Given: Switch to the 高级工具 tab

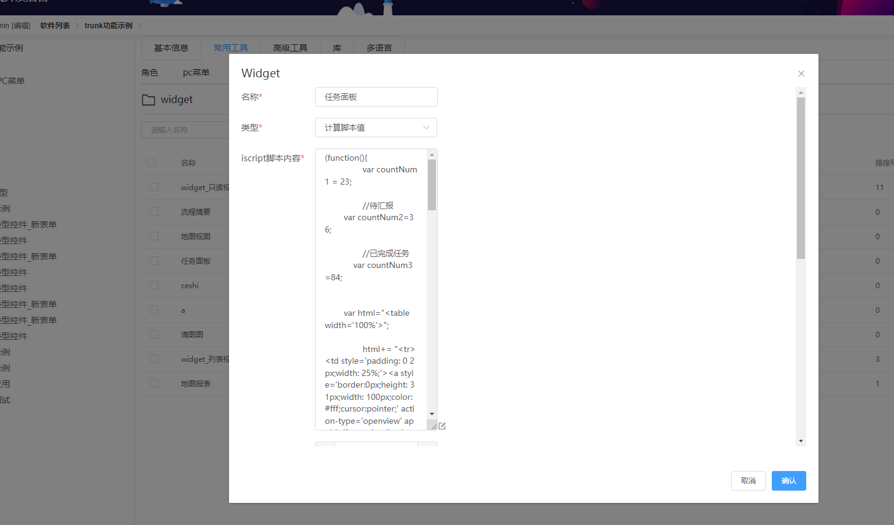Looking at the screenshot, I should pos(290,48).
